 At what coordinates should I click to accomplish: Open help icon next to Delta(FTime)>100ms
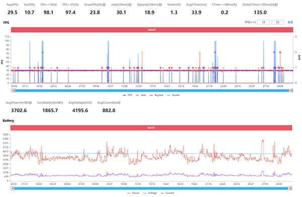(x=276, y=5)
